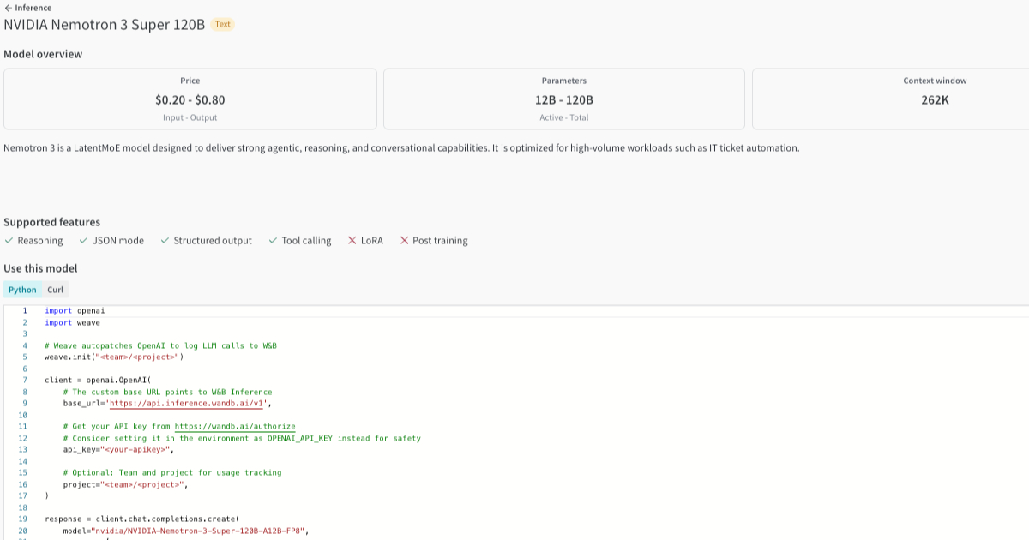1029x540 pixels.
Task: Switch to the Python code tab
Action: (x=22, y=290)
